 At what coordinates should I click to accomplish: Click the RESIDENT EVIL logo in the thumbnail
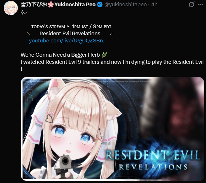click(153, 155)
